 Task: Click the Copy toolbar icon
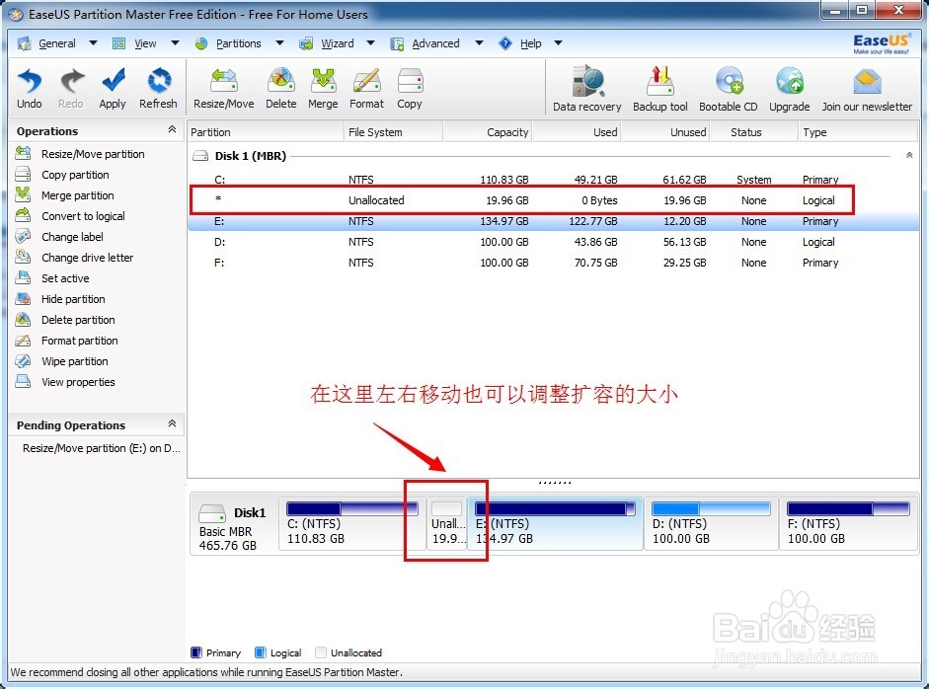410,88
